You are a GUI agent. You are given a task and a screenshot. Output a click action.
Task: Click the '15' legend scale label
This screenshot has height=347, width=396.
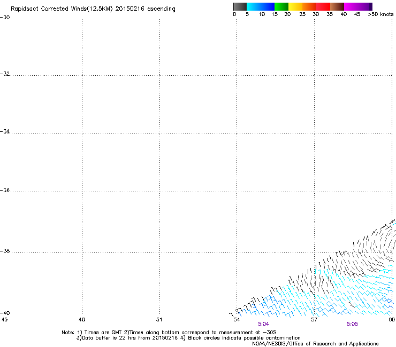coord(275,14)
